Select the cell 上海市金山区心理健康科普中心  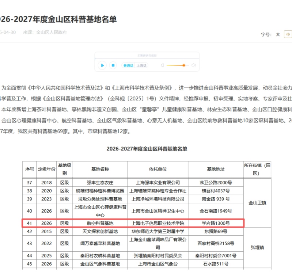pos(100,211)
